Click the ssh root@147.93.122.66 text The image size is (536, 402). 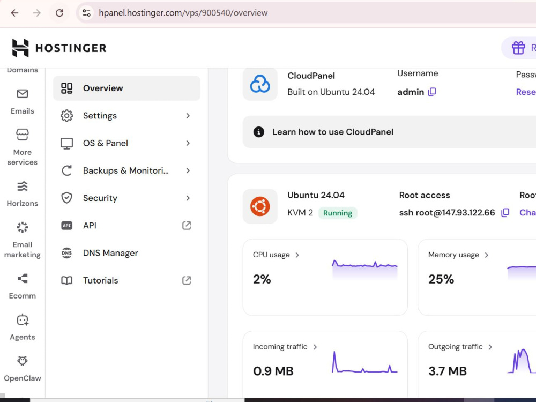click(447, 213)
